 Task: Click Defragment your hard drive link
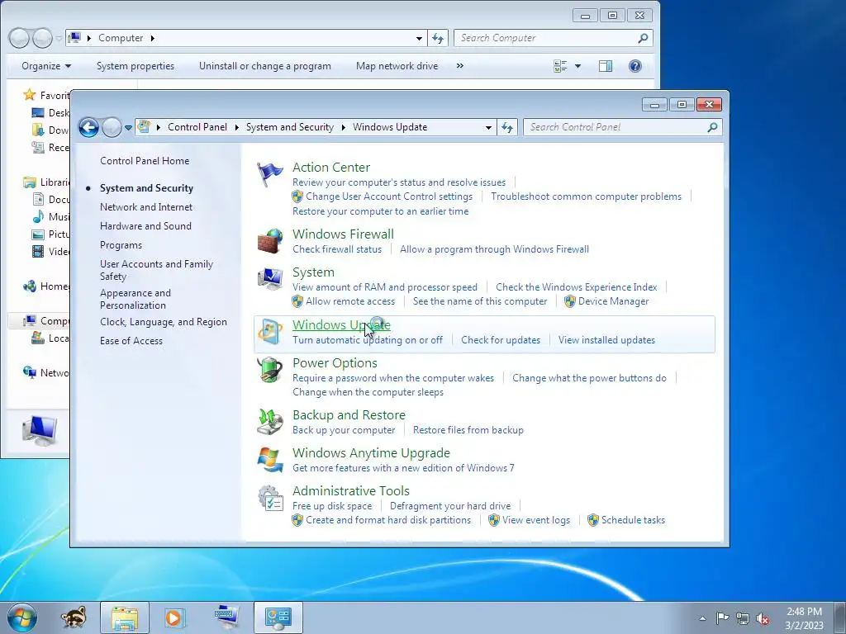[x=450, y=506]
